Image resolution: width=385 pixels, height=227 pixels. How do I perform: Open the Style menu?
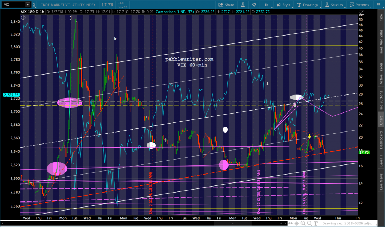[283, 5]
